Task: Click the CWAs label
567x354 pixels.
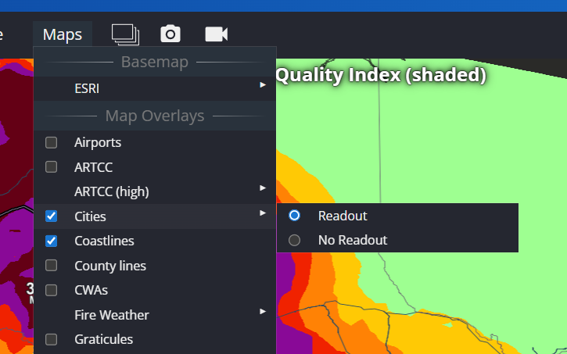Action: (x=92, y=291)
